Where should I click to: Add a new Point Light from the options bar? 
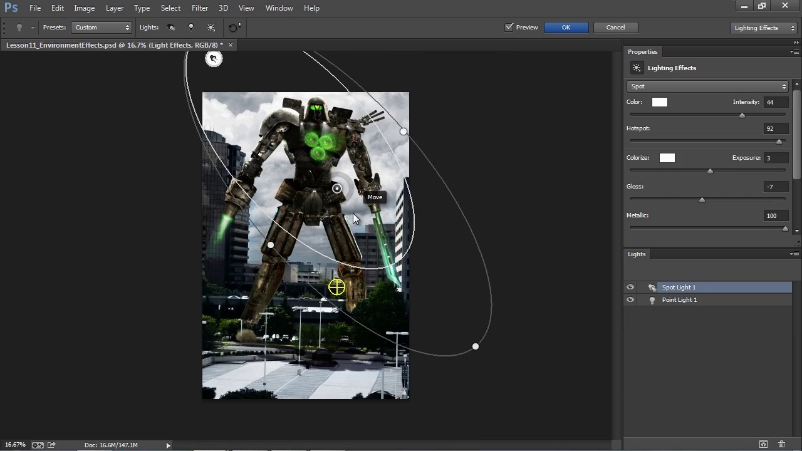(191, 28)
